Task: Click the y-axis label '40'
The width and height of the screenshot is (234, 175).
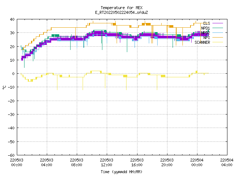Action: [x=12, y=19]
